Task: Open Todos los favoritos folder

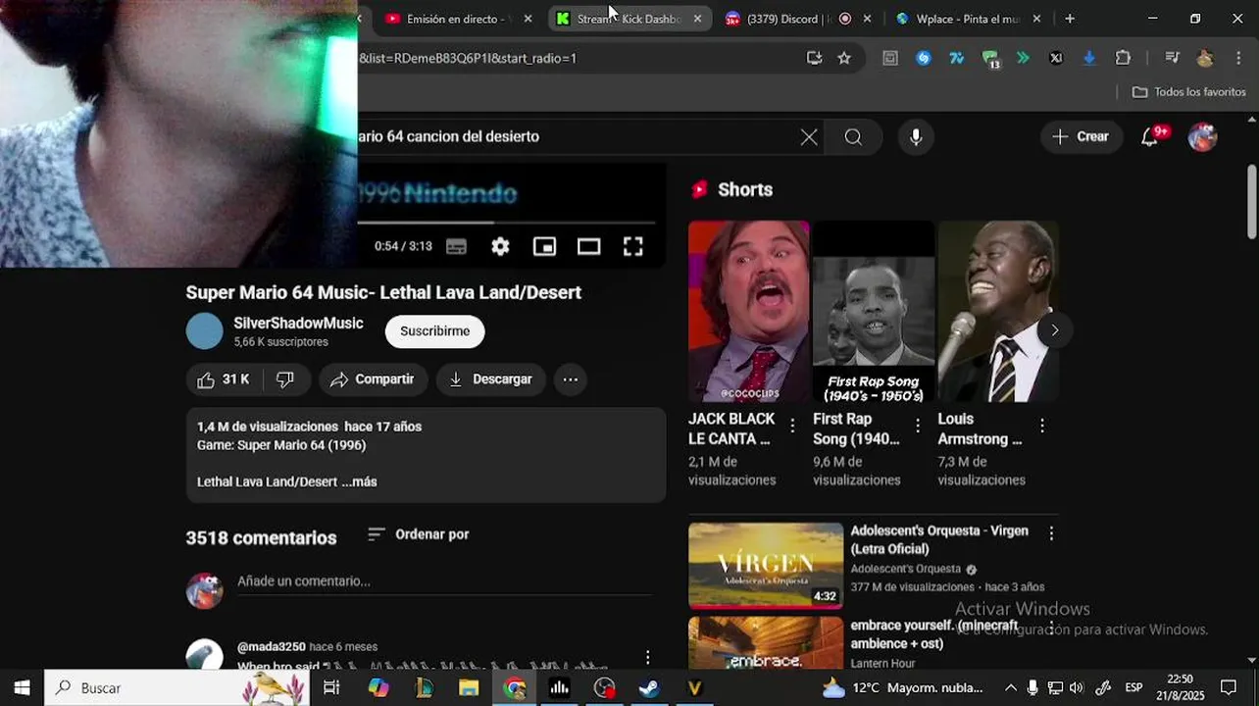Action: [x=1188, y=92]
